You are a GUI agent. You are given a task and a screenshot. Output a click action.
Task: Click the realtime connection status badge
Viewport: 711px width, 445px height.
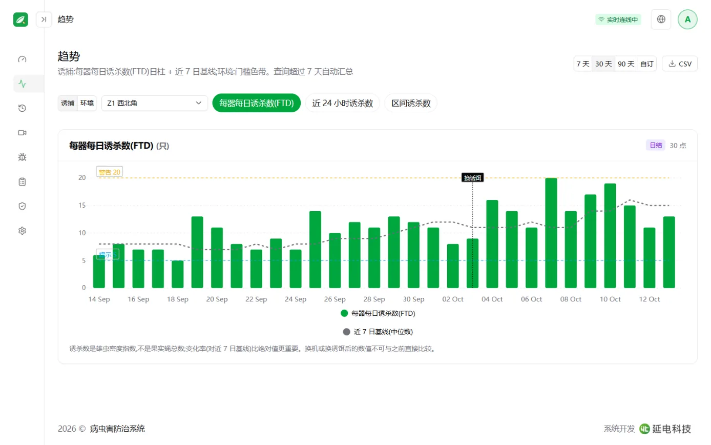click(618, 19)
